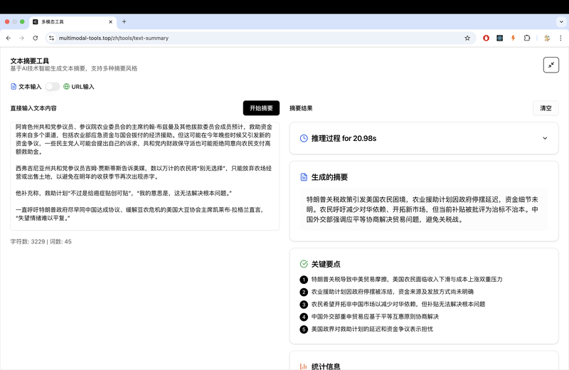The height and width of the screenshot is (370, 569).
Task: Click the 开始摘要 button
Action: click(x=261, y=108)
